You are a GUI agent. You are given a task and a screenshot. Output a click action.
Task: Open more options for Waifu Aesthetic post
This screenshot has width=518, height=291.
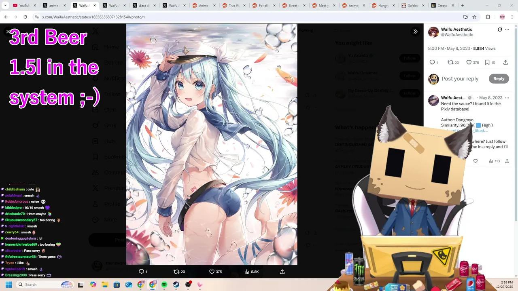coord(507,30)
